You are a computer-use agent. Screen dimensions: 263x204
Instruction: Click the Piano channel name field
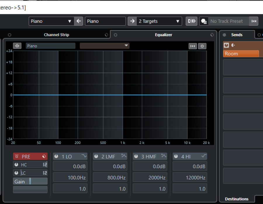(105, 21)
